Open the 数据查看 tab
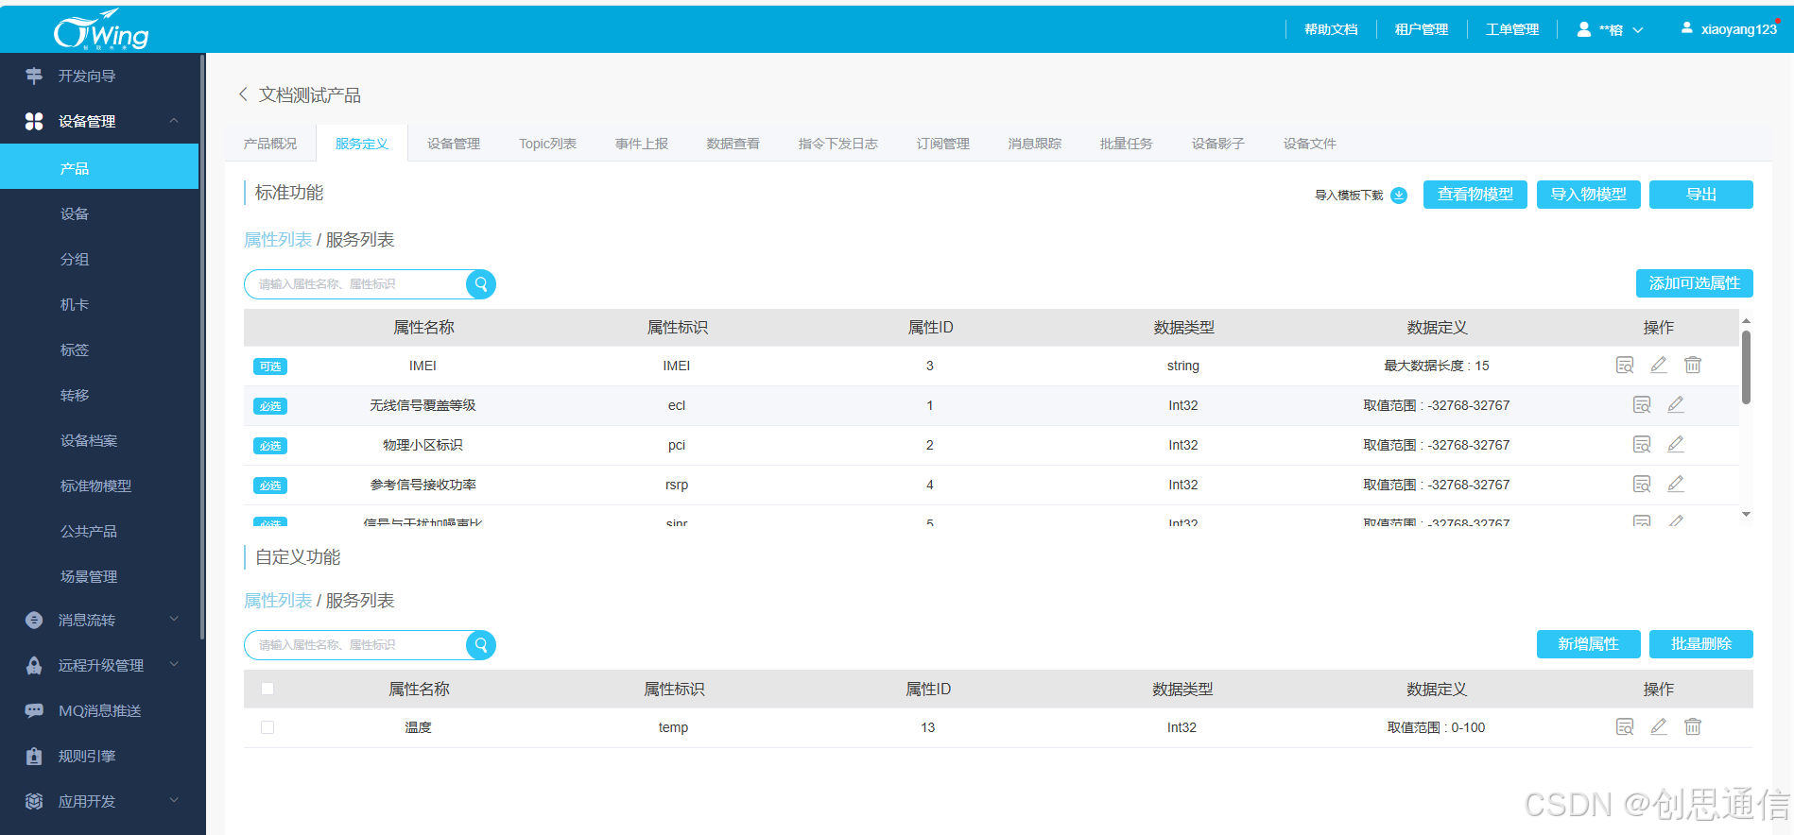 (733, 144)
